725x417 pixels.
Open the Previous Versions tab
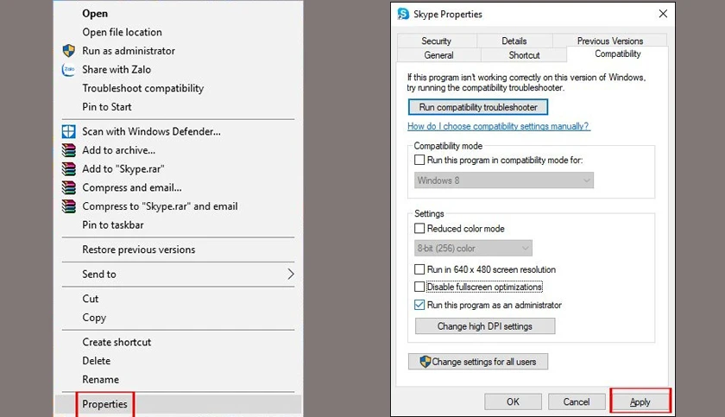click(x=610, y=41)
